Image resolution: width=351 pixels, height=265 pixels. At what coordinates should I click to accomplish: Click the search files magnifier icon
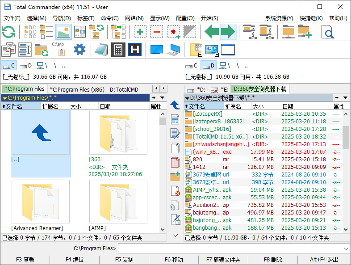click(327, 32)
